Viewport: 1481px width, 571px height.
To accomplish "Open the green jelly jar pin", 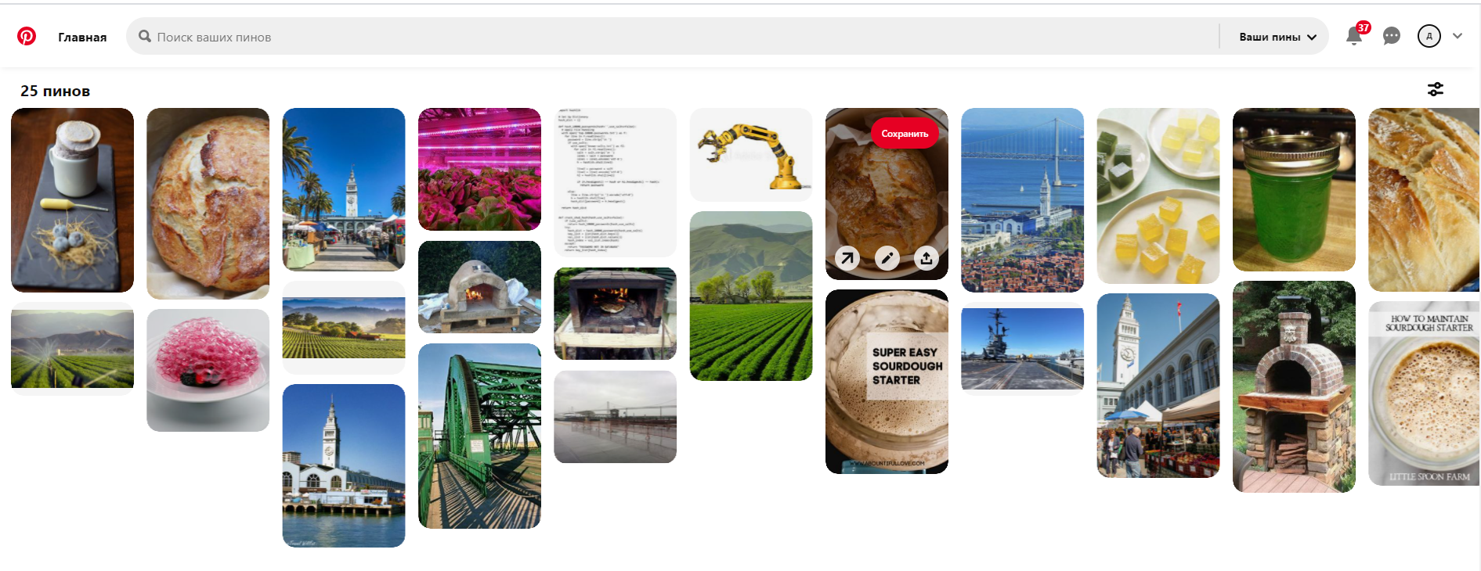I will [x=1294, y=190].
